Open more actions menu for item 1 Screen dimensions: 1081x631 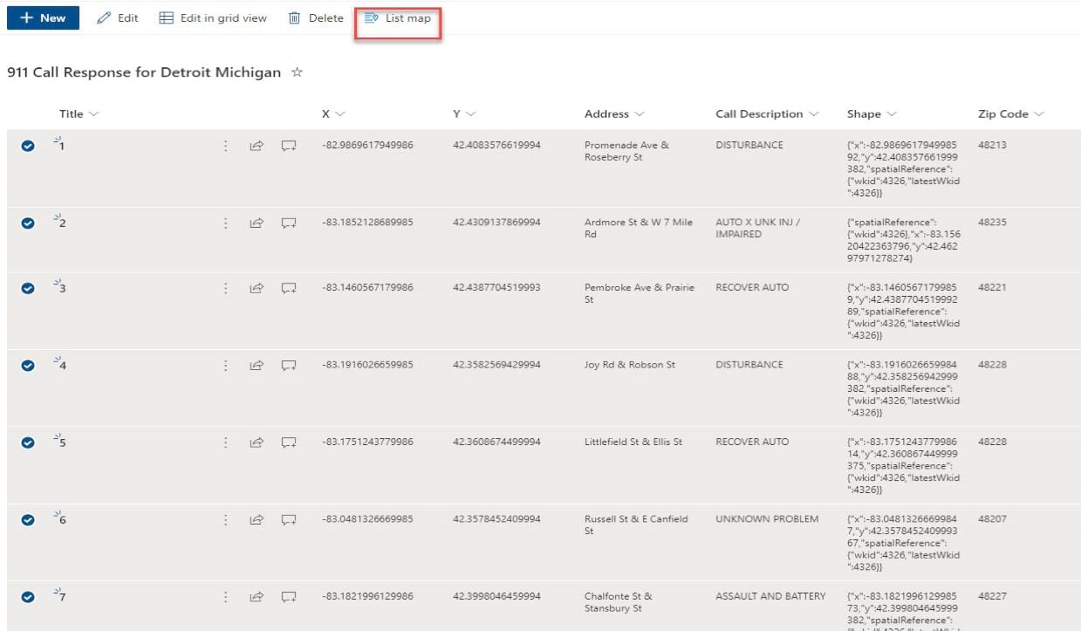click(226, 147)
